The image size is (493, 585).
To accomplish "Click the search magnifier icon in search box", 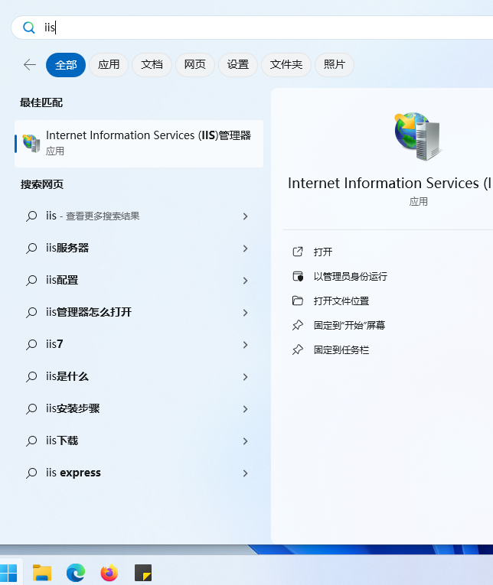I will [29, 28].
